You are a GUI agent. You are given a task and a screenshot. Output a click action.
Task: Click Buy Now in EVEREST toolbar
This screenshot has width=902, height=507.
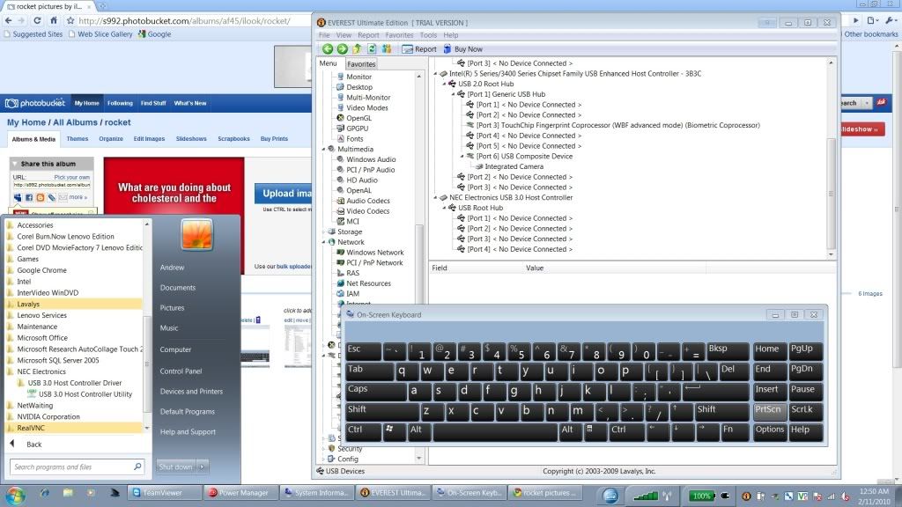tap(462, 49)
